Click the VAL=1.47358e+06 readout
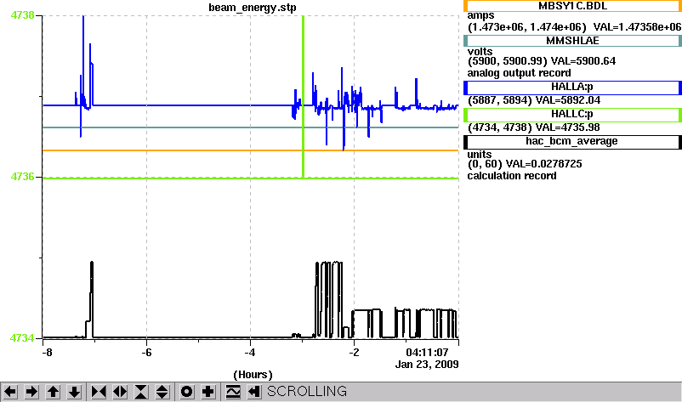 pyautogui.click(x=637, y=27)
